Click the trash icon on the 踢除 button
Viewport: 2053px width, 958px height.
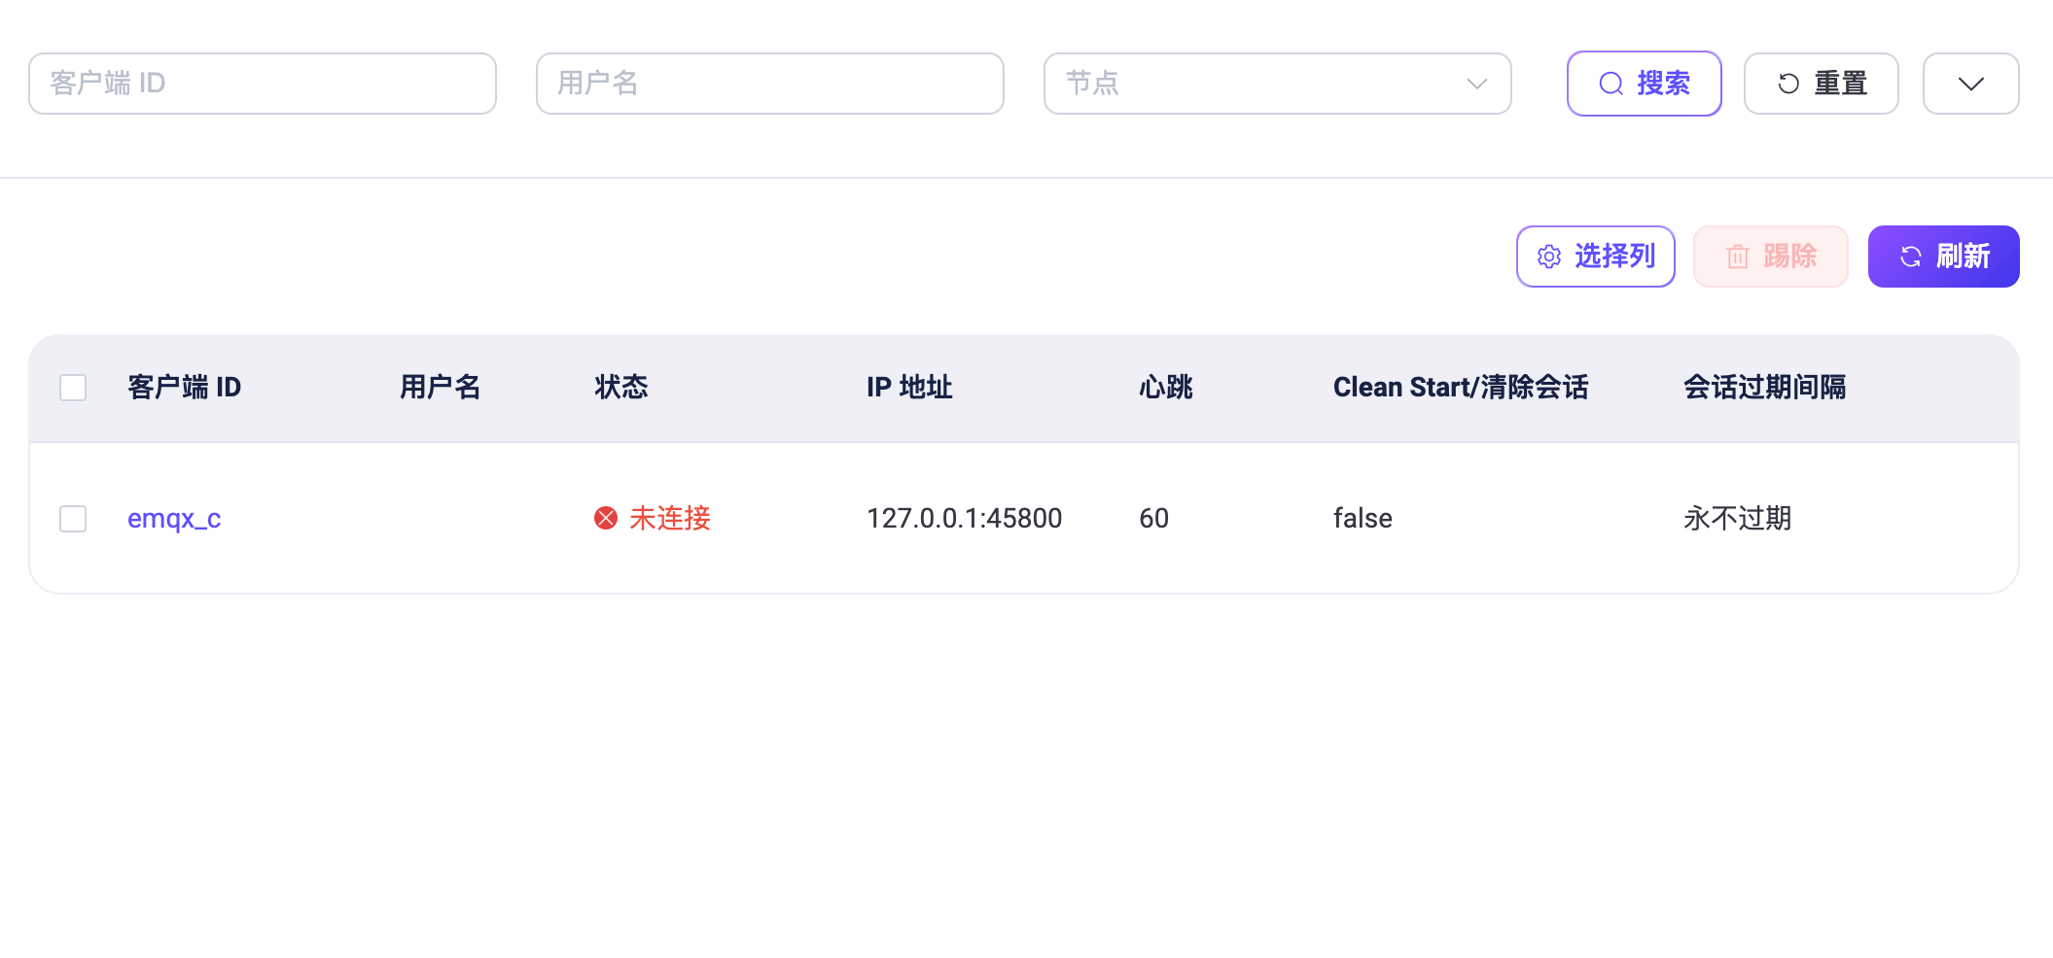tap(1738, 256)
